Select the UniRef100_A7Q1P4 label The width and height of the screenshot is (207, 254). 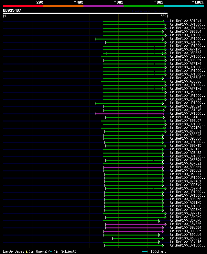click(186, 128)
